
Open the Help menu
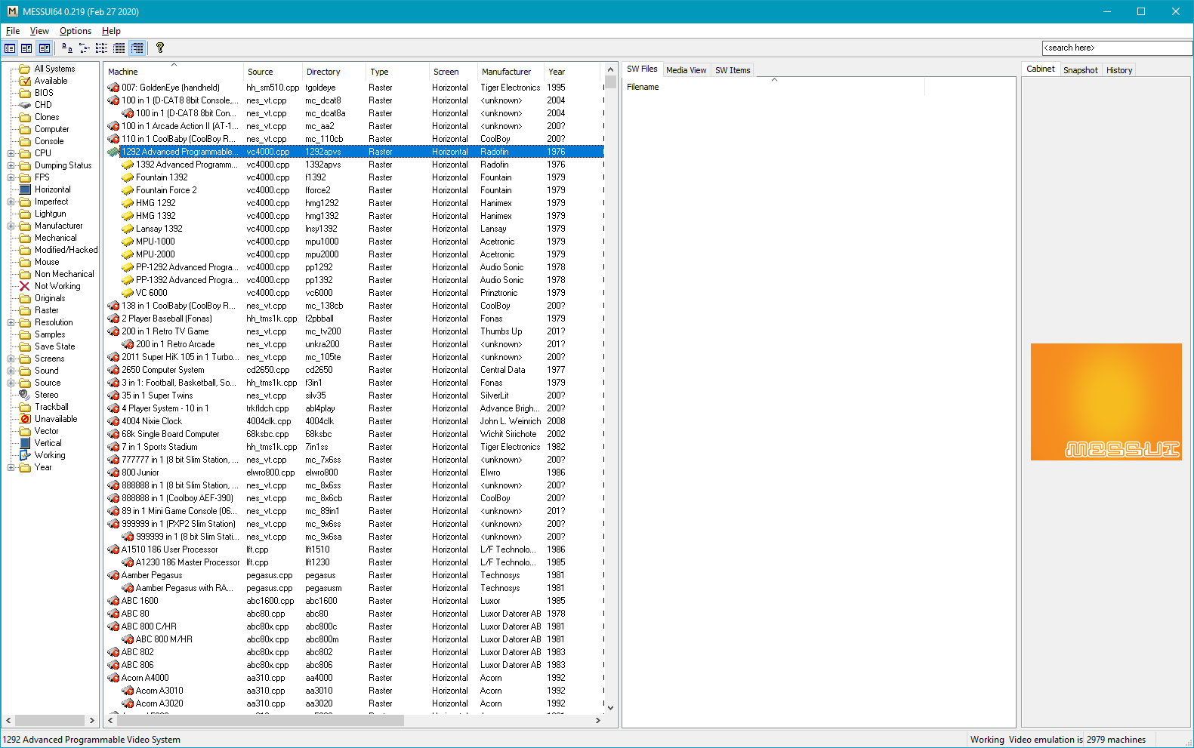point(111,31)
